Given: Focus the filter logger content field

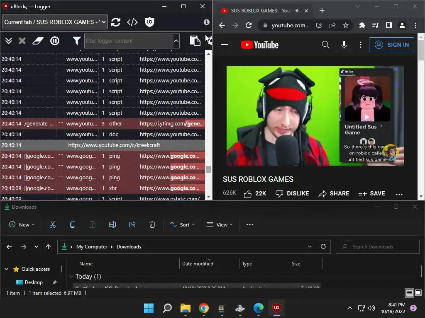Looking at the screenshot, I should [x=129, y=41].
